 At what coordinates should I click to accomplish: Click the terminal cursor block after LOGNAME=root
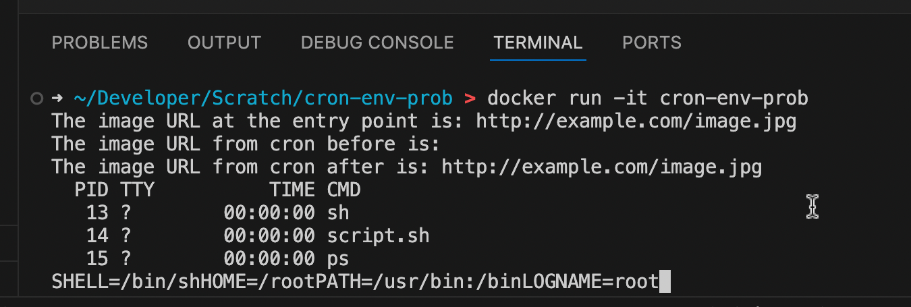(x=665, y=281)
